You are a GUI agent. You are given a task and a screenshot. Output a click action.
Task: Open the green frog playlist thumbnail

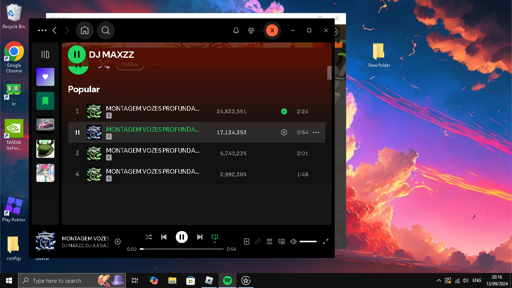point(45,149)
